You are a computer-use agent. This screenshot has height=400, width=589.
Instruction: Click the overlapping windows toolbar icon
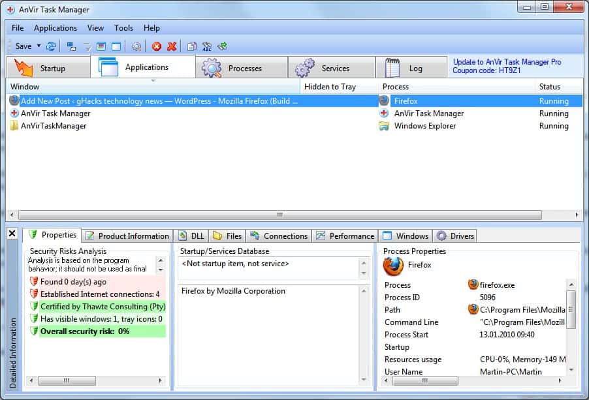tap(71, 46)
